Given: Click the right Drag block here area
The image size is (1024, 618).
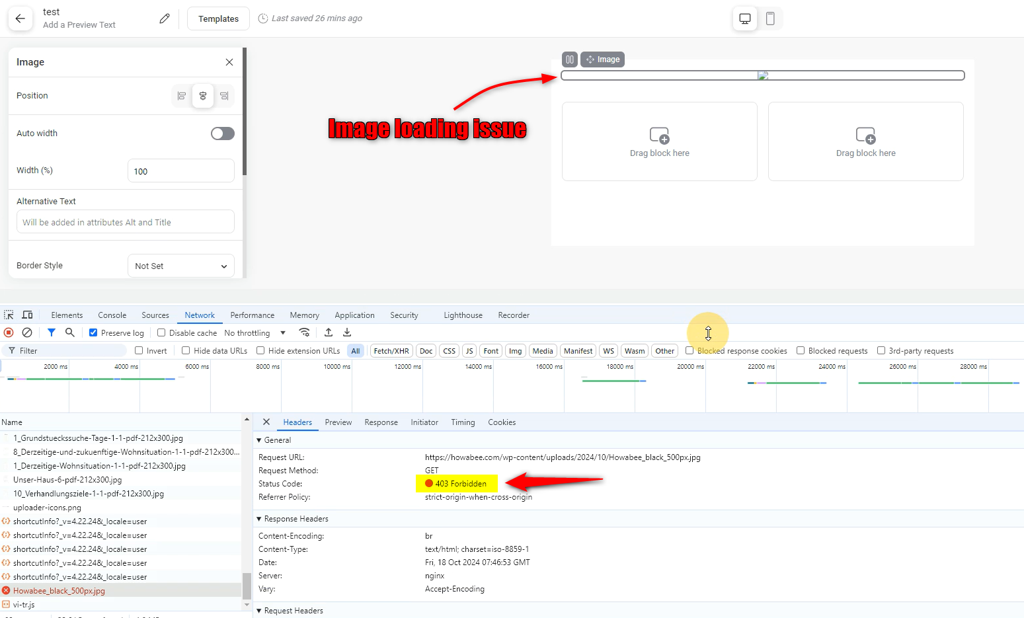Looking at the screenshot, I should click(866, 141).
